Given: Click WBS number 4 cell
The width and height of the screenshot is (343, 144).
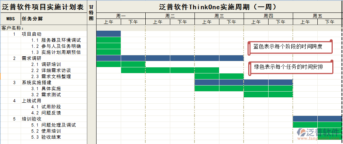Looking at the screenshot, I should [15, 101].
